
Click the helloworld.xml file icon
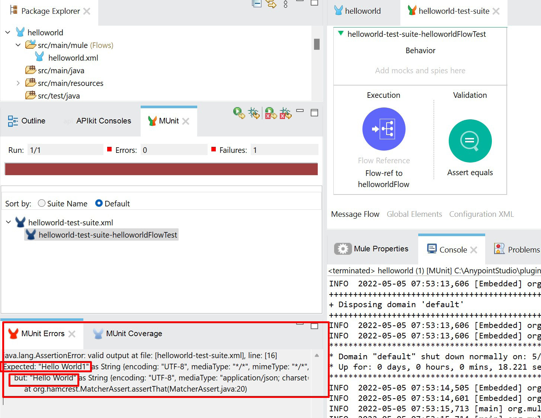[39, 57]
